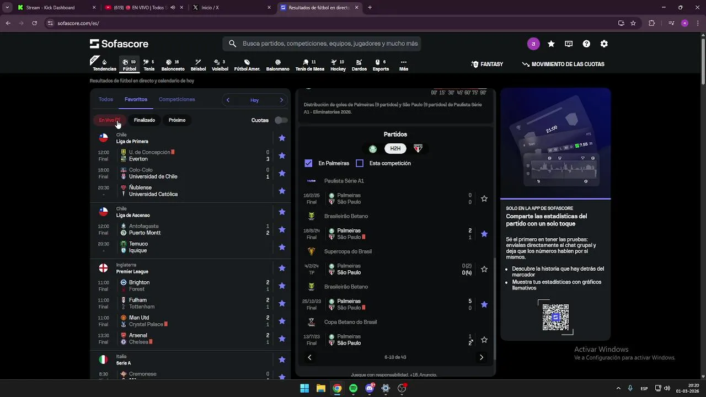This screenshot has width=706, height=397.
Task: Select São Paulo crest matches filter
Action: point(418,148)
